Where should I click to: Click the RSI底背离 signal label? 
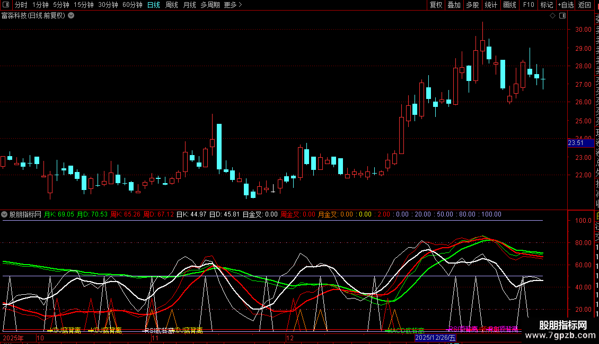click(160, 331)
